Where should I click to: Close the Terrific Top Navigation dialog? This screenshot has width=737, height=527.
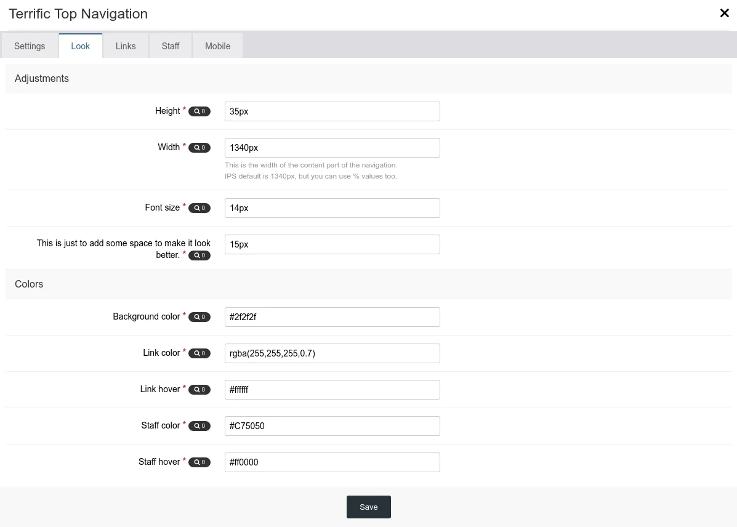[x=724, y=14]
